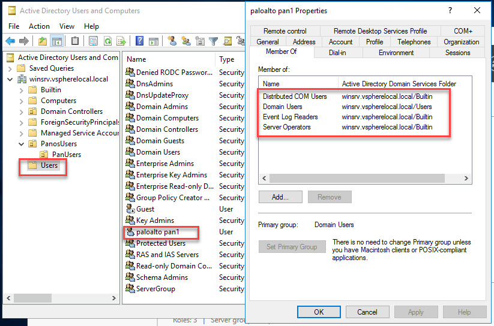Click the Properties toolbar icon
Viewport: 494px width, 326px height.
pyautogui.click(x=93, y=41)
